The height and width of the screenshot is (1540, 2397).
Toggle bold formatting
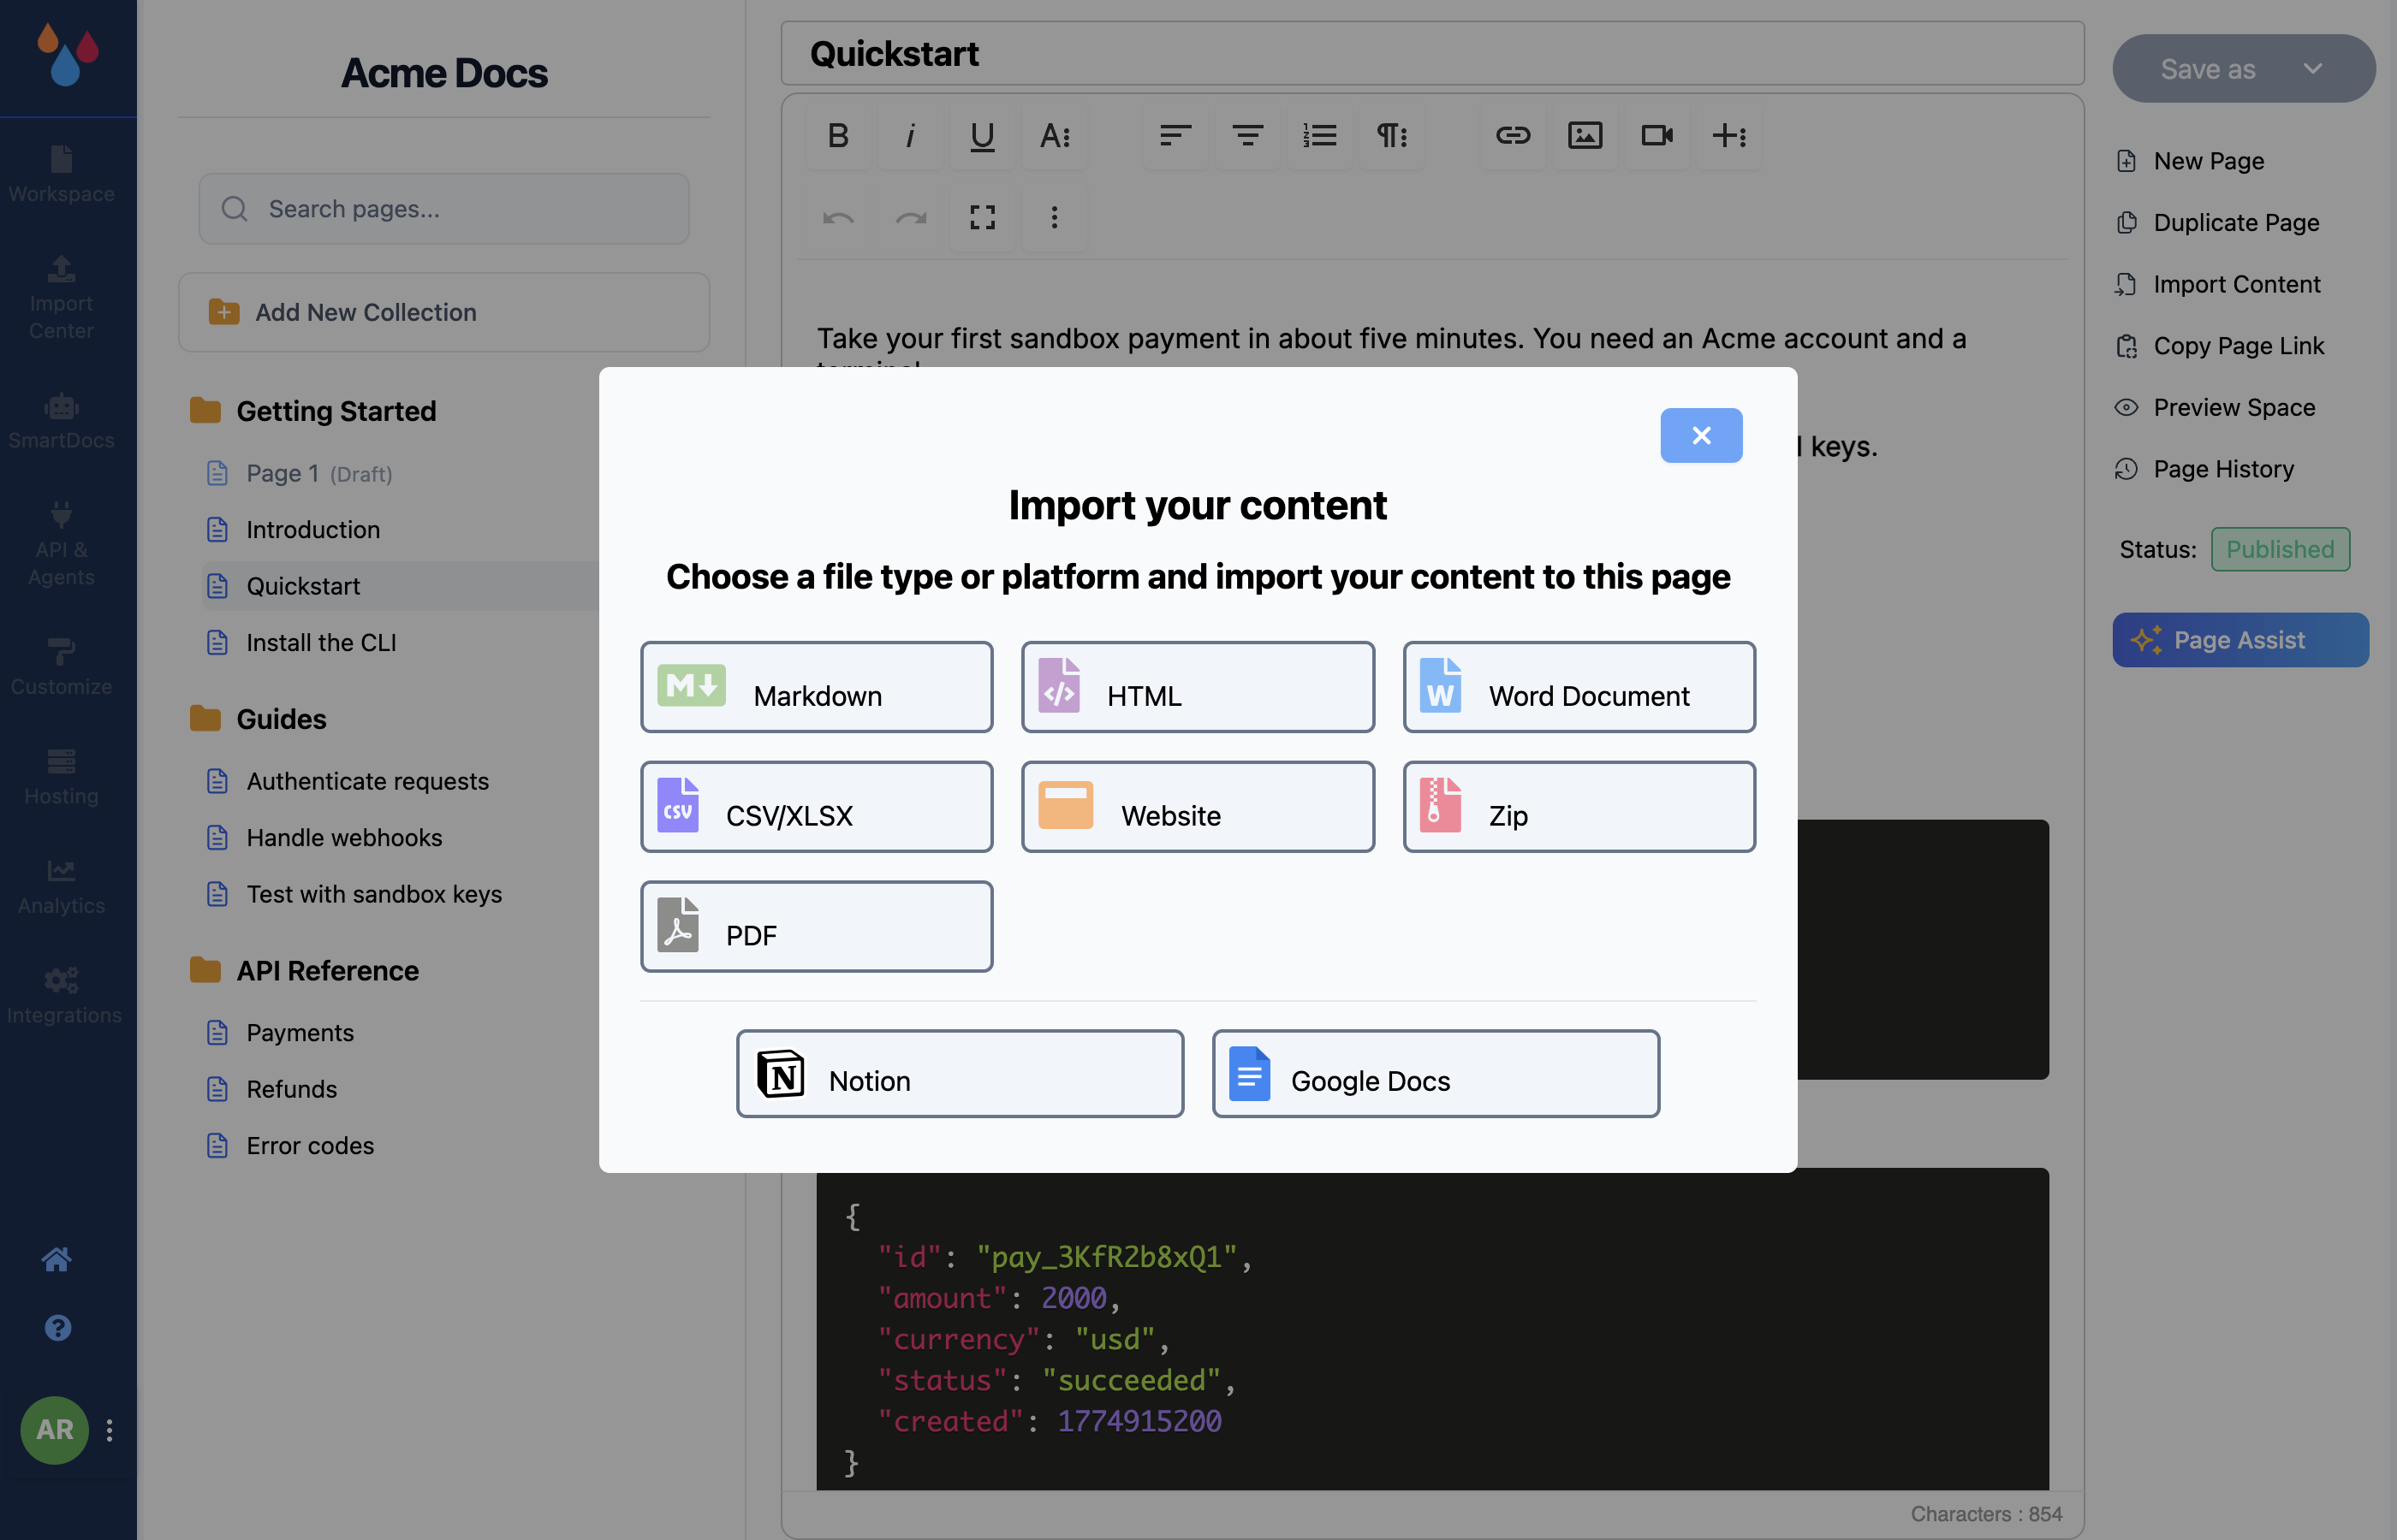838,135
